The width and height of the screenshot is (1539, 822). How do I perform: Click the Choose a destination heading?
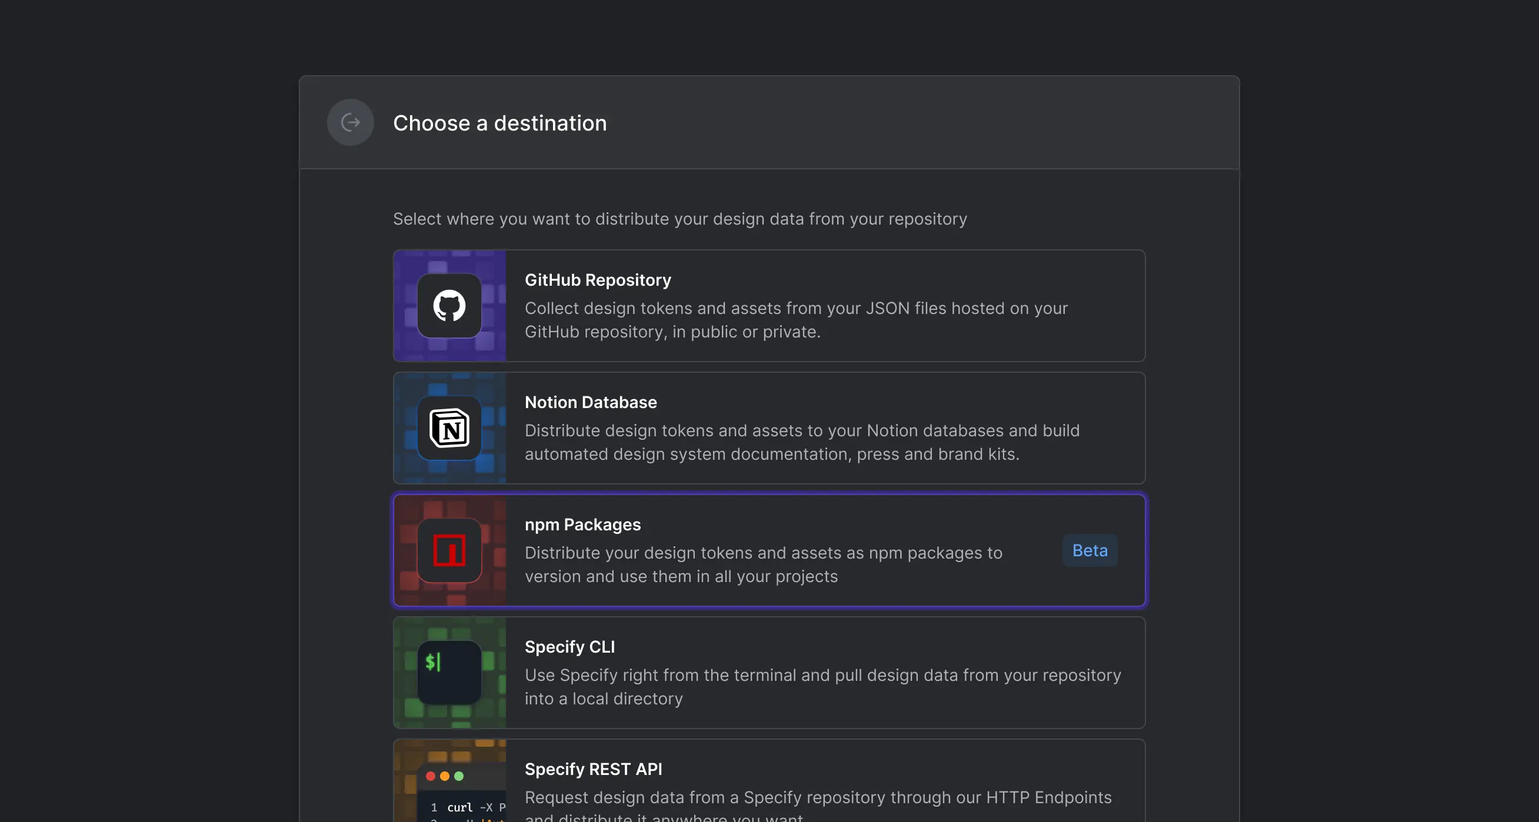click(x=499, y=123)
